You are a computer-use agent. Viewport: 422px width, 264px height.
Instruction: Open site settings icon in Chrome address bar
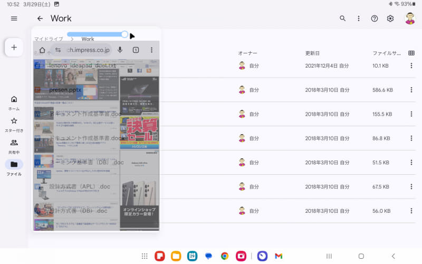(x=58, y=50)
